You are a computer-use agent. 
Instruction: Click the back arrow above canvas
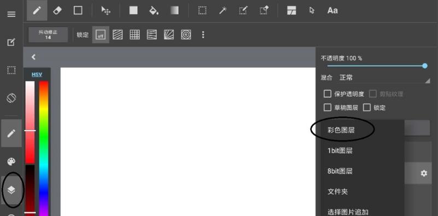[33, 57]
